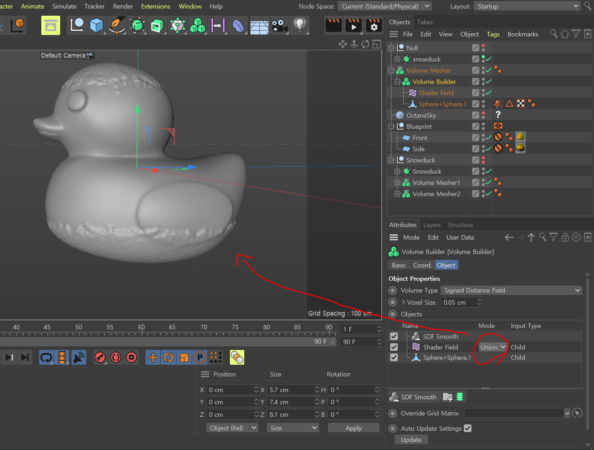This screenshot has width=594, height=450.
Task: Click the viewport rotate camera icon
Action: click(x=365, y=44)
